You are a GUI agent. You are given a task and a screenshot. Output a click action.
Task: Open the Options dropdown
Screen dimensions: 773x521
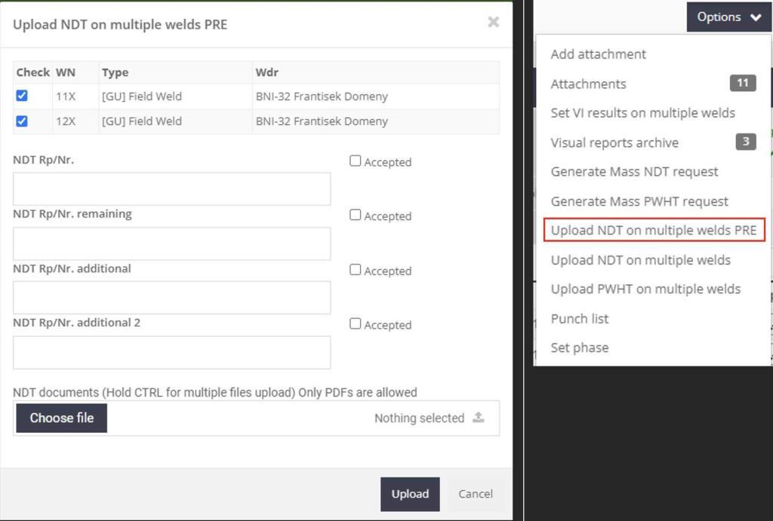[x=728, y=17]
